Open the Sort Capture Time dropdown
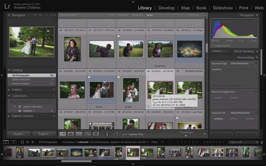 (137, 134)
